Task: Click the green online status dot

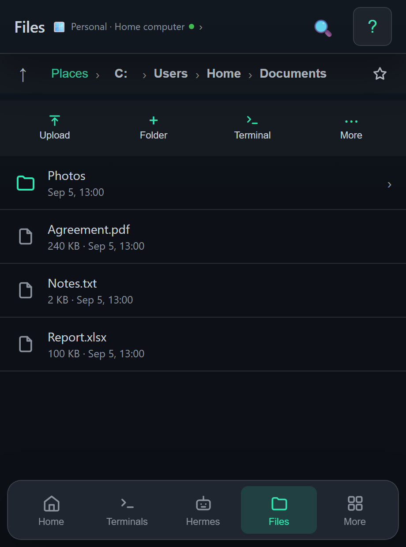Action: point(191,26)
